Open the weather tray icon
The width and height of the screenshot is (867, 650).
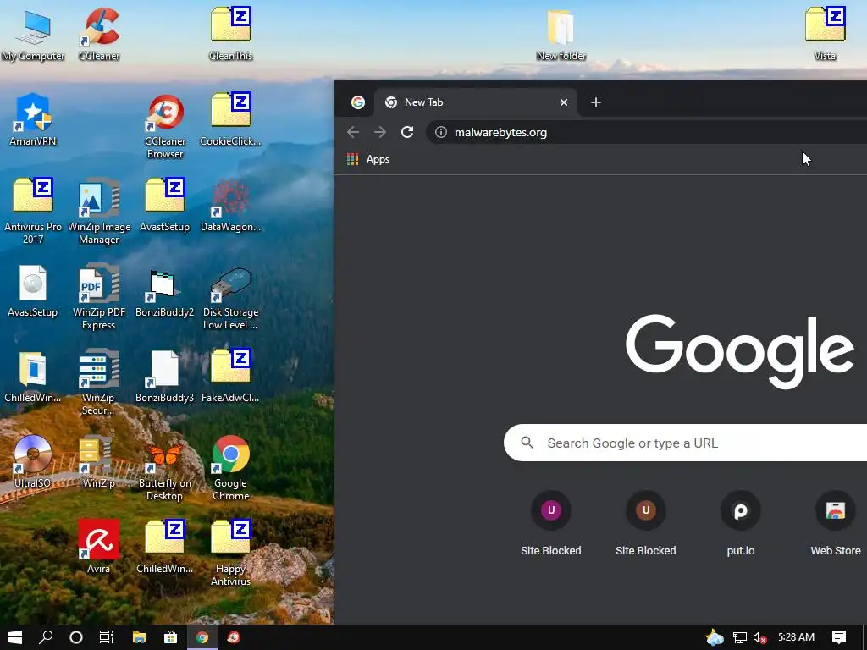coord(715,637)
